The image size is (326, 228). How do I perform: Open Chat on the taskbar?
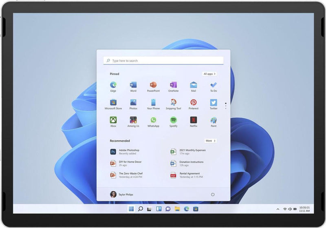coord(168,209)
